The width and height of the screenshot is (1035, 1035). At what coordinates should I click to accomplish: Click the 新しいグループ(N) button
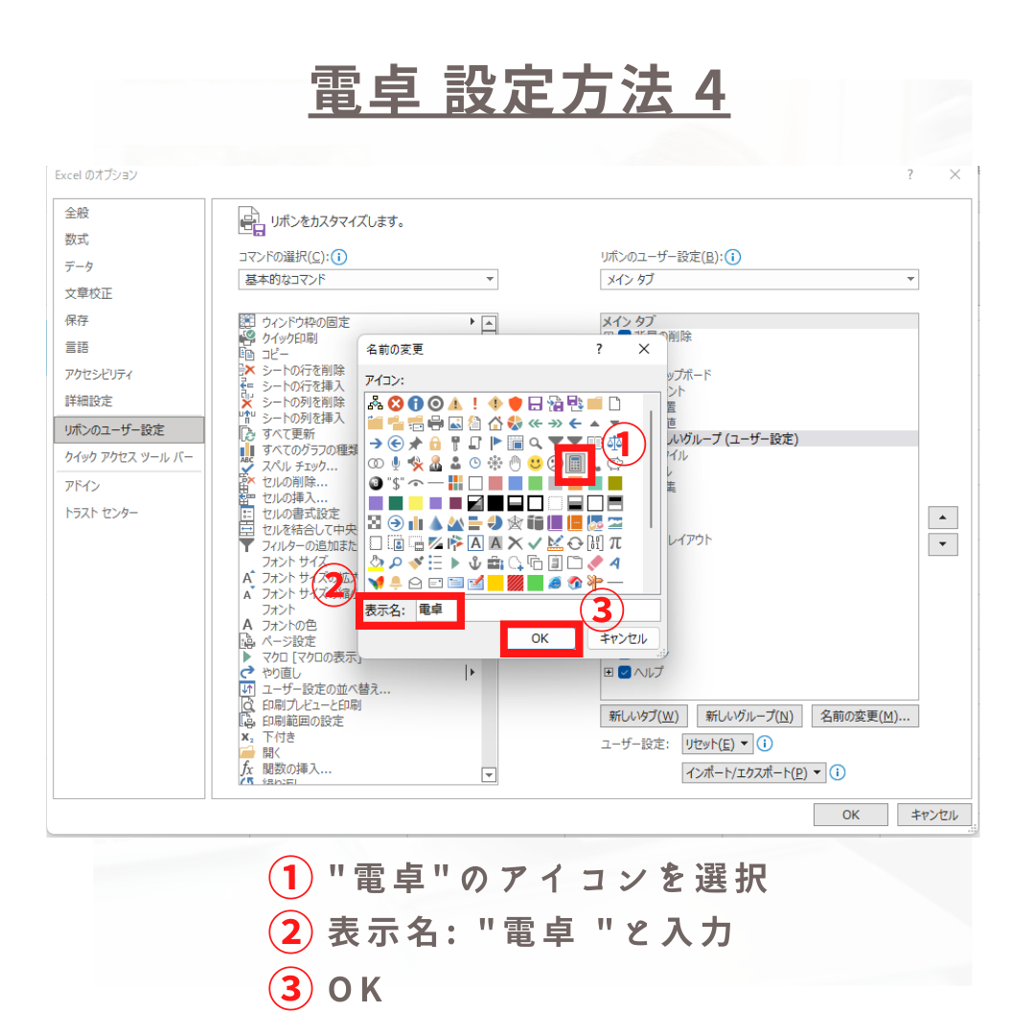point(749,716)
